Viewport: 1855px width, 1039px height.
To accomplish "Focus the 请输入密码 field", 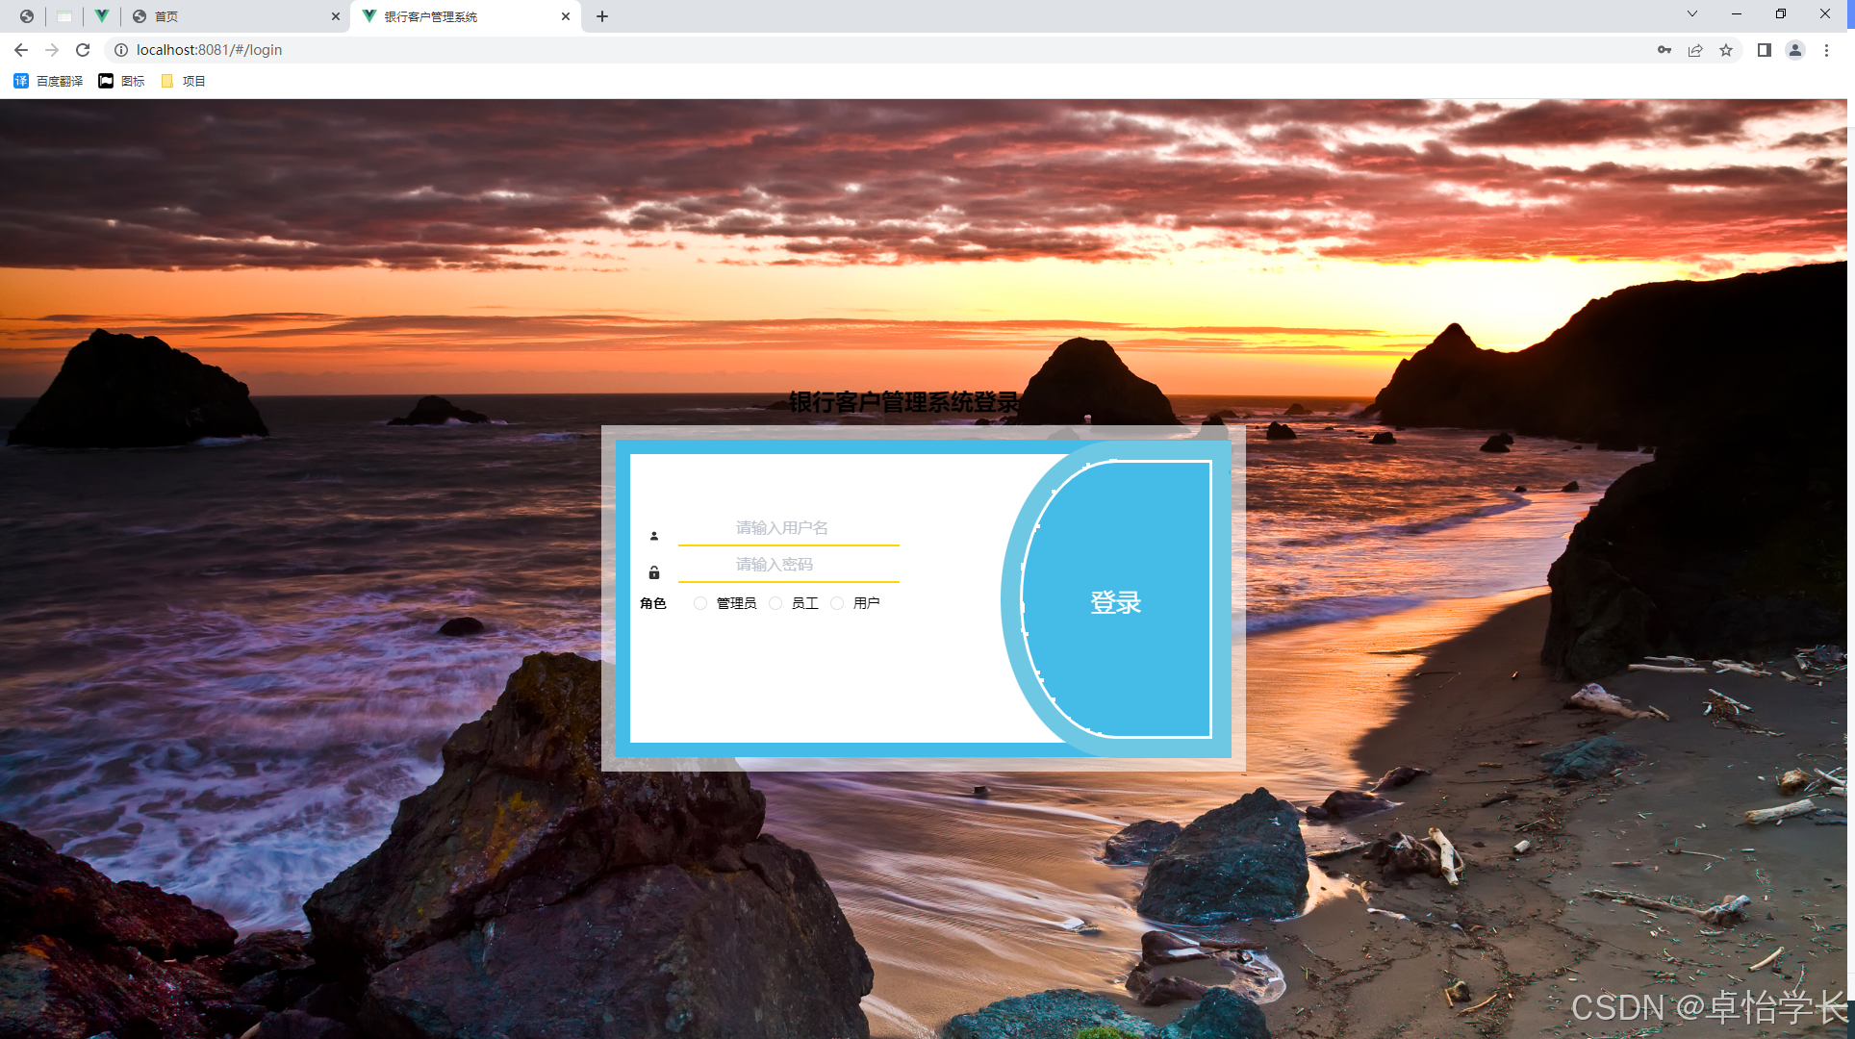I will (789, 565).
